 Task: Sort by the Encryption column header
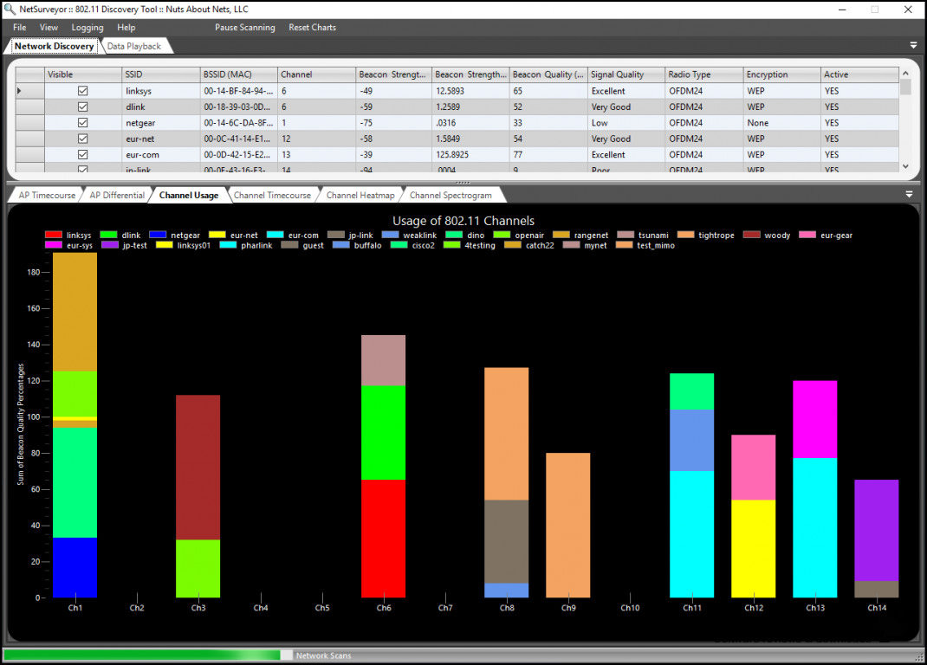point(781,74)
